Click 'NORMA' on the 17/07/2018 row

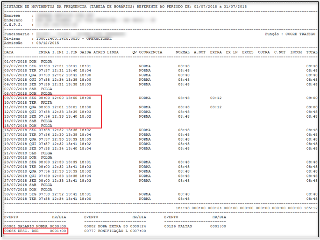click(145, 135)
